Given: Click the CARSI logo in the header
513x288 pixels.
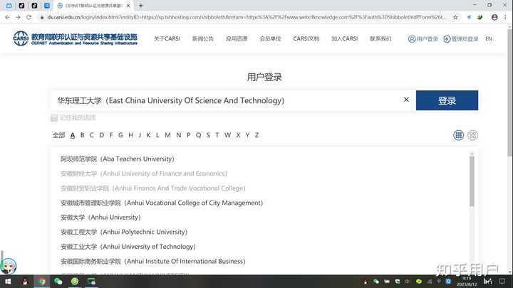Looking at the screenshot, I should click(x=76, y=38).
